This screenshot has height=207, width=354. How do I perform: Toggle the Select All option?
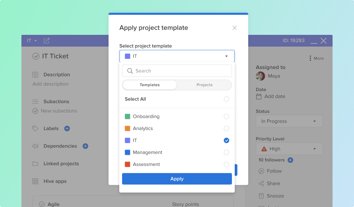click(x=226, y=99)
